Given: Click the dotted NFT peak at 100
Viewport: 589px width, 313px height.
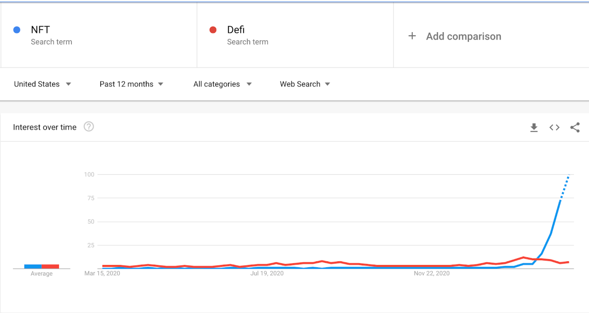Looking at the screenshot, I should tap(569, 176).
